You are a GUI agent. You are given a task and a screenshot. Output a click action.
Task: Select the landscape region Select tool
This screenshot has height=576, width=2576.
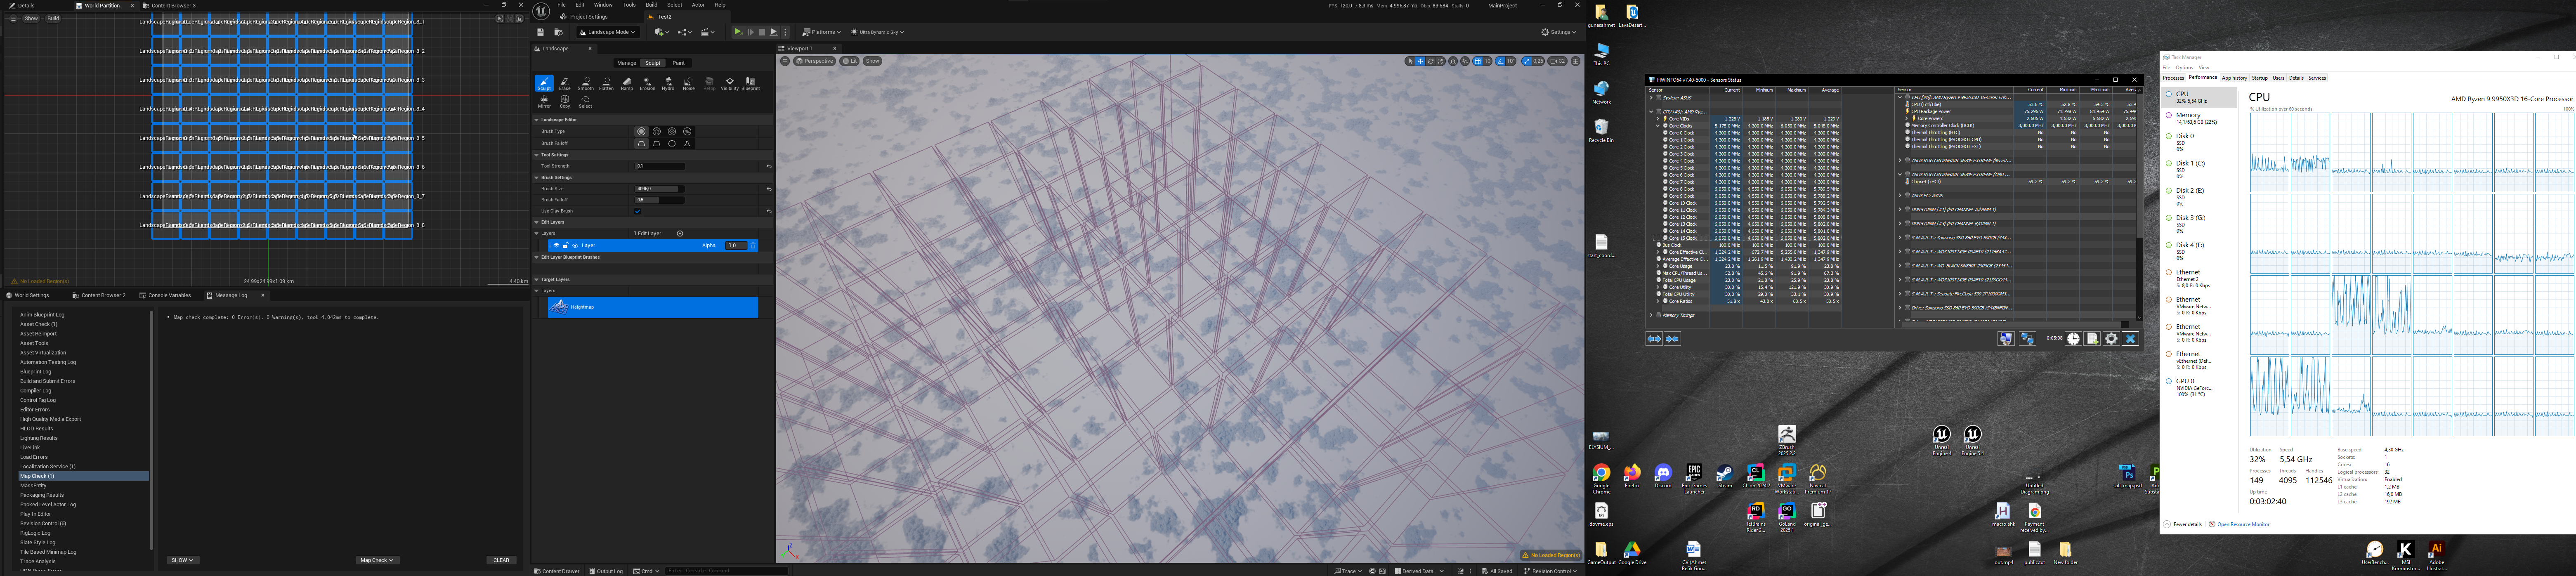pyautogui.click(x=586, y=102)
